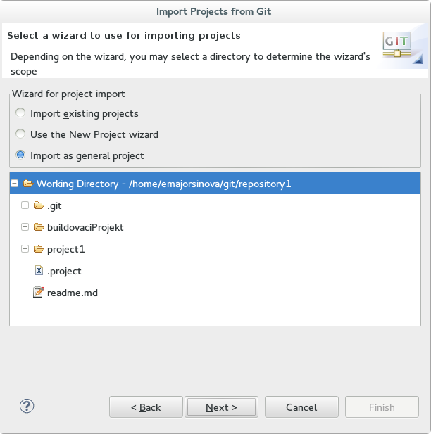Collapse the Working Directory tree node
This screenshot has height=434, width=431.
coord(14,184)
